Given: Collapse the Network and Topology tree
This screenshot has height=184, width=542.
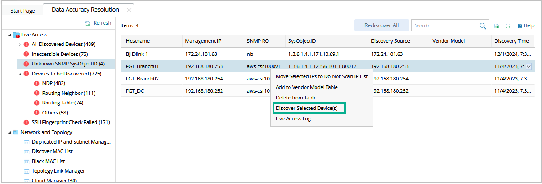Looking at the screenshot, I should pos(10,133).
